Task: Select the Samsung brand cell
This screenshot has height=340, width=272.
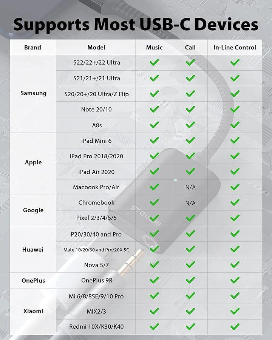Action: click(33, 93)
